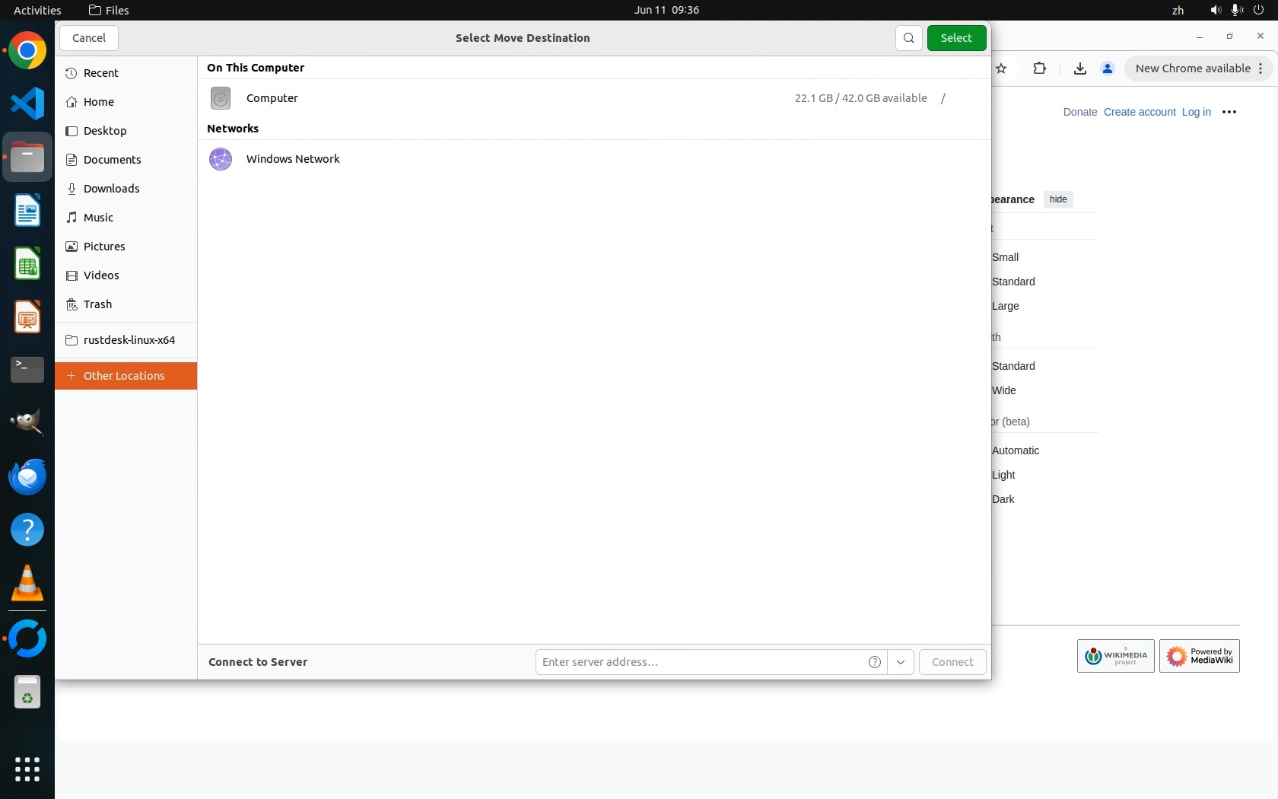The height and width of the screenshot is (799, 1278).
Task: Expand recent server addresses dropdown
Action: (901, 662)
